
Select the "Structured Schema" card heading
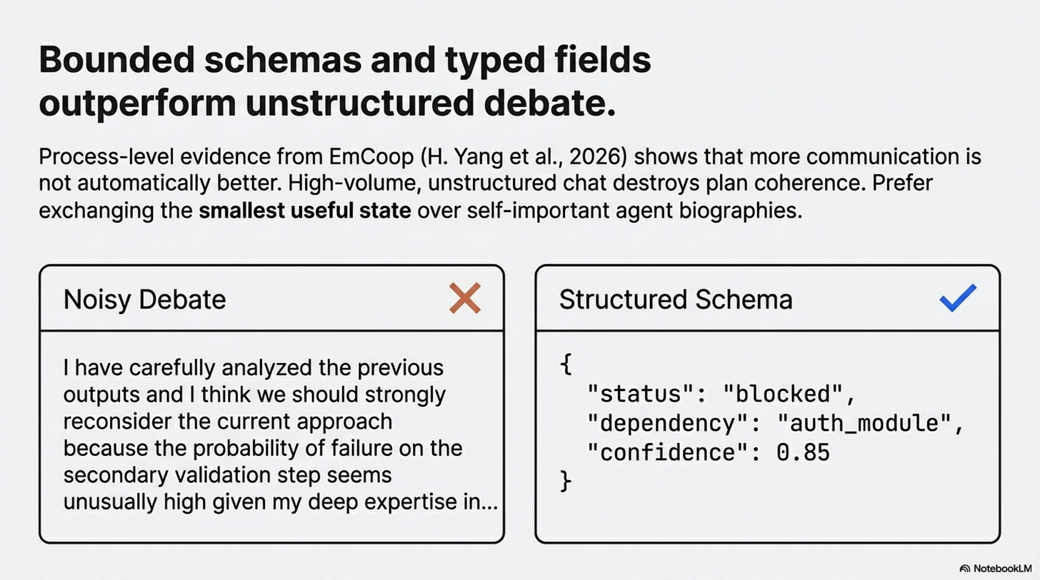click(x=675, y=299)
